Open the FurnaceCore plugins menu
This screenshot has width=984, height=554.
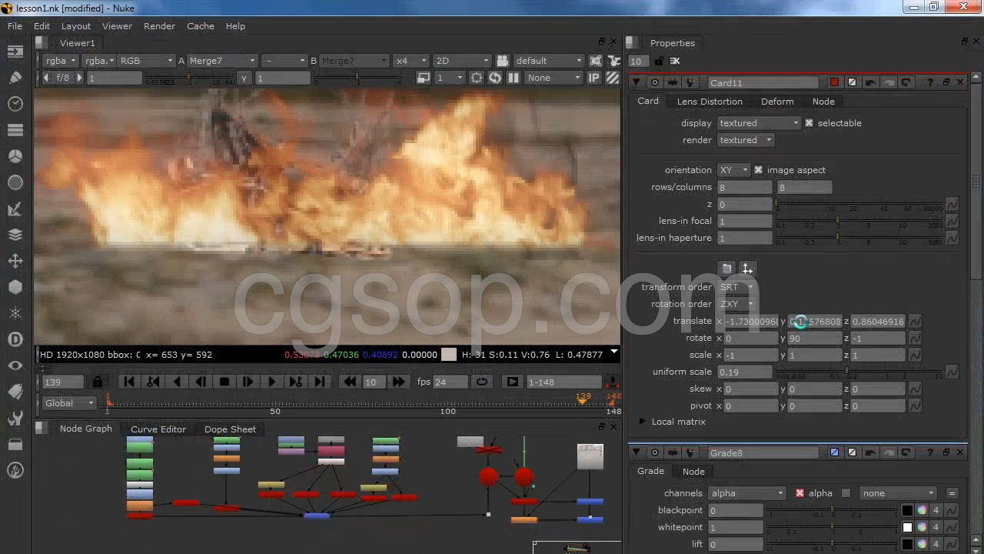coord(15,470)
